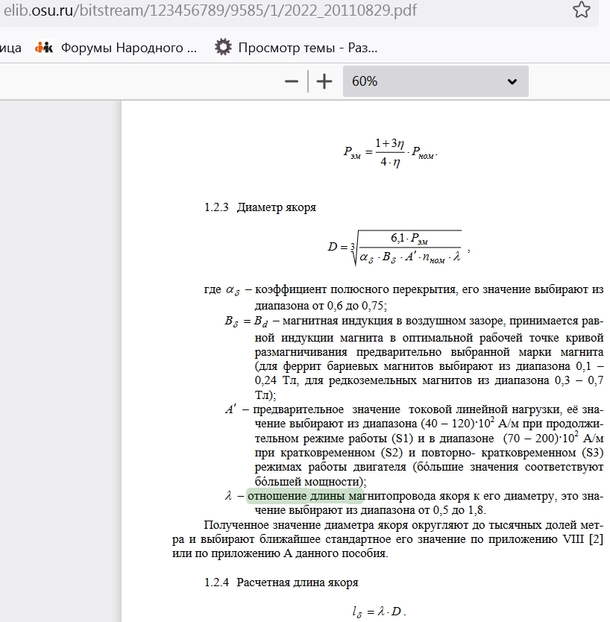610x622 pixels.
Task: Click the cube-root formula for diameter D
Action: (398, 248)
